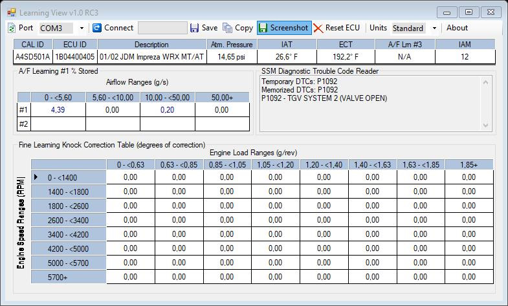Click the 4200 - <5000 RPM row header

click(69, 248)
